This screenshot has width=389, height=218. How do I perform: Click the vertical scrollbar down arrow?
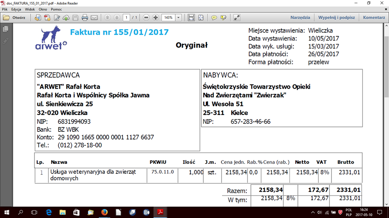click(386, 203)
